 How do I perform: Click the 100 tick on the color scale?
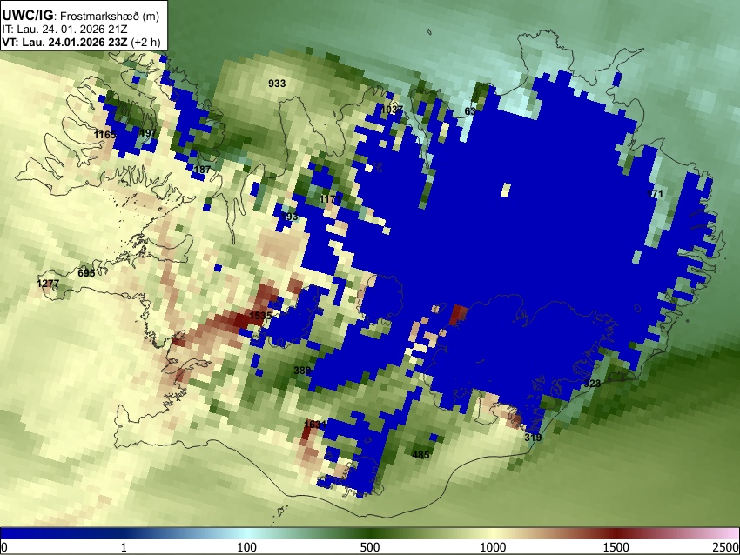tap(247, 547)
